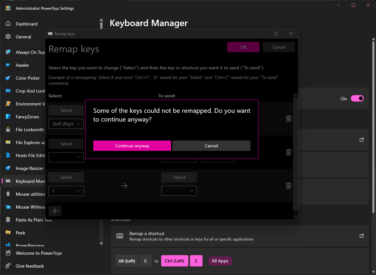Viewport: 376px width, 275px height.
Task: Select the Mouse utilities icon
Action: click(x=8, y=194)
